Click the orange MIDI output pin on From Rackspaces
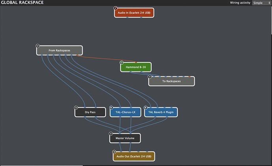This screenshot has height=166, width=272. point(77,55)
